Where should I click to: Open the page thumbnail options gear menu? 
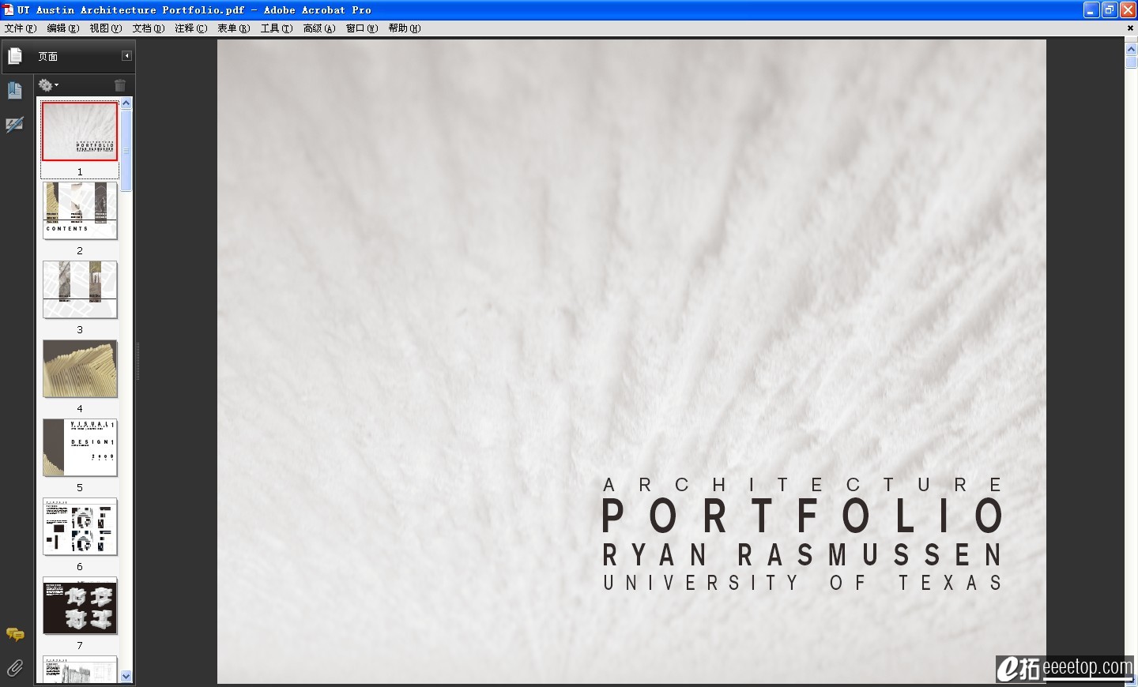pos(48,85)
